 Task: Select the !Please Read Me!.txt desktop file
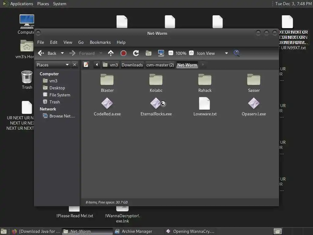tap(75, 216)
